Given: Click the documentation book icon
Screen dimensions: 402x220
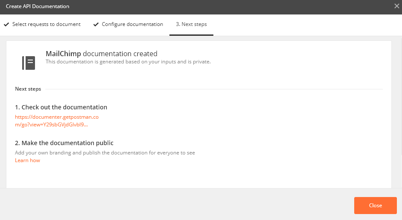Looking at the screenshot, I should tap(29, 63).
